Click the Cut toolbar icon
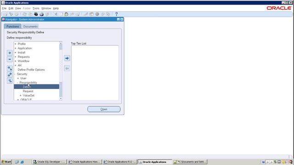Screen dimensions: 294x165 tap(56, 14)
